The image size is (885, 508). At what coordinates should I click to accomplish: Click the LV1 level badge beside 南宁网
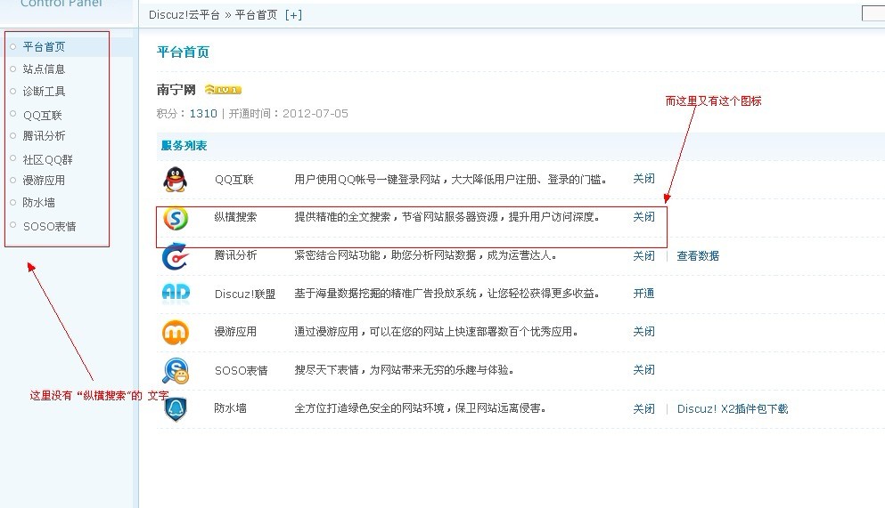[223, 90]
